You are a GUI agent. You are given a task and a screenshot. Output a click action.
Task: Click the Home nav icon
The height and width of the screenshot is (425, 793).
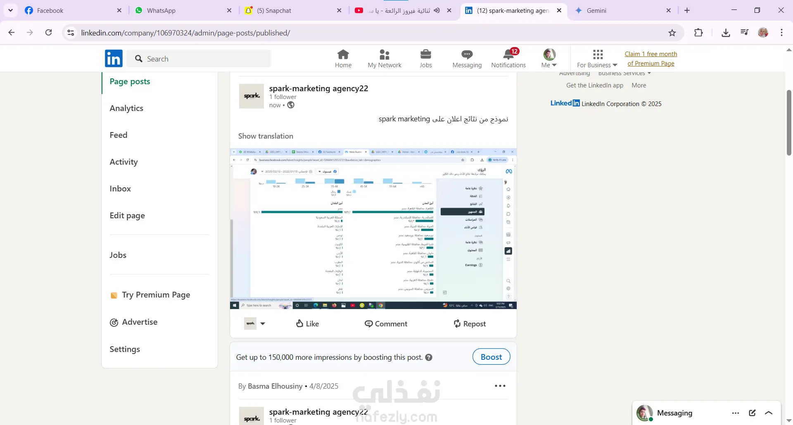coord(343,59)
